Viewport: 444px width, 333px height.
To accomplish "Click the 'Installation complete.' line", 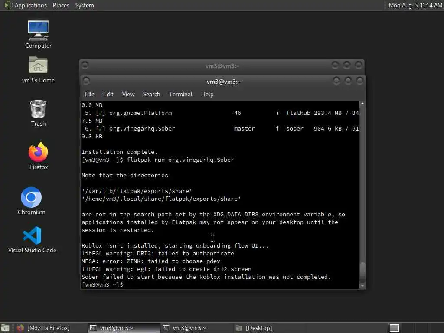I will tap(119, 152).
